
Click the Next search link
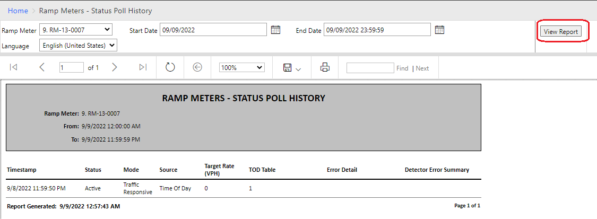[422, 68]
